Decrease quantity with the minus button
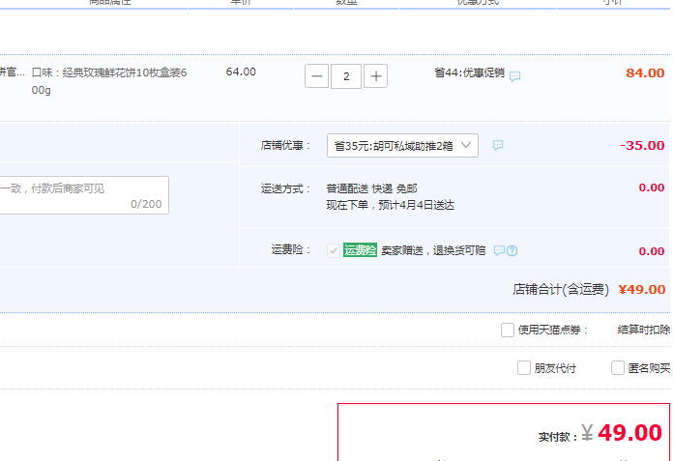673x461 pixels. [317, 76]
